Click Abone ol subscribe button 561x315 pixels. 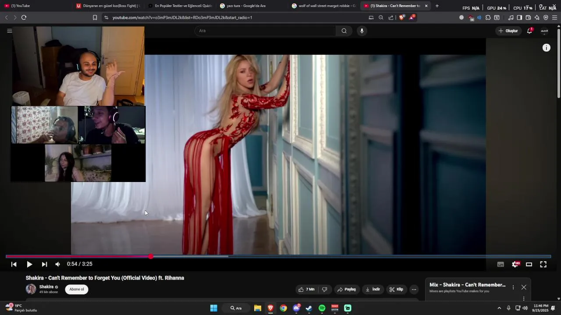(77, 289)
